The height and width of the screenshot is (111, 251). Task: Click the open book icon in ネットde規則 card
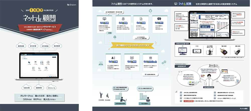click(132, 58)
